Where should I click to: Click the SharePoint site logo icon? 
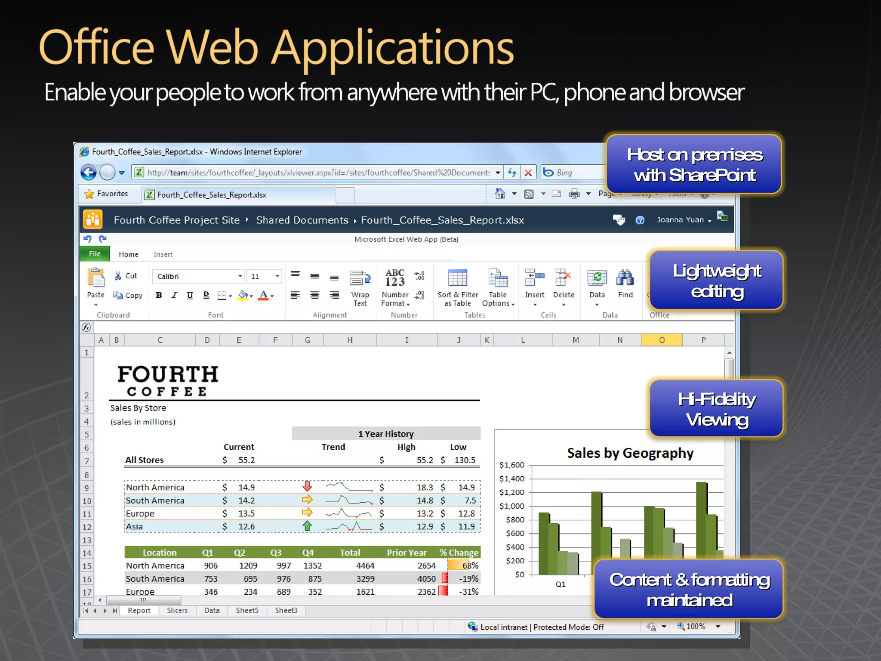point(93,219)
